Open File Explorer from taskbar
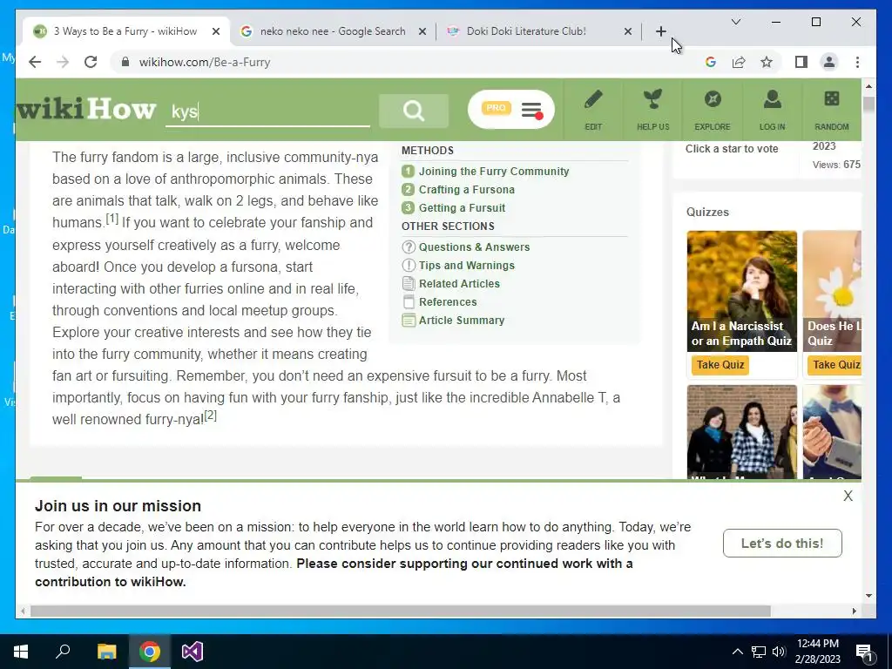The width and height of the screenshot is (892, 669). point(106,652)
